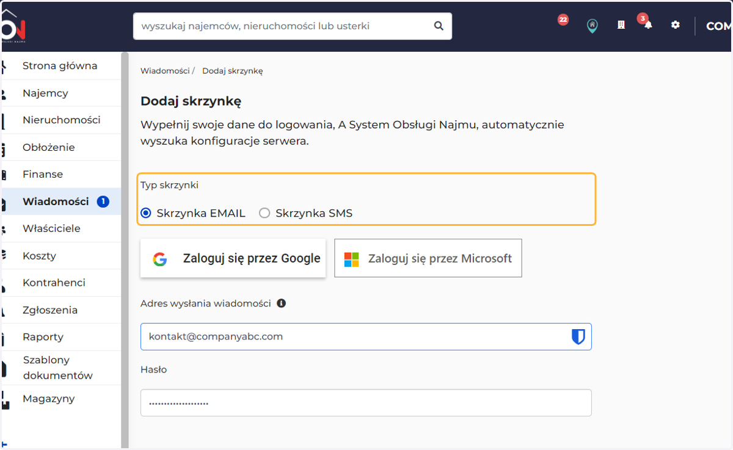Viewport: 733px width, 450px height.
Task: Open Nieruchomości section
Action: coord(60,120)
